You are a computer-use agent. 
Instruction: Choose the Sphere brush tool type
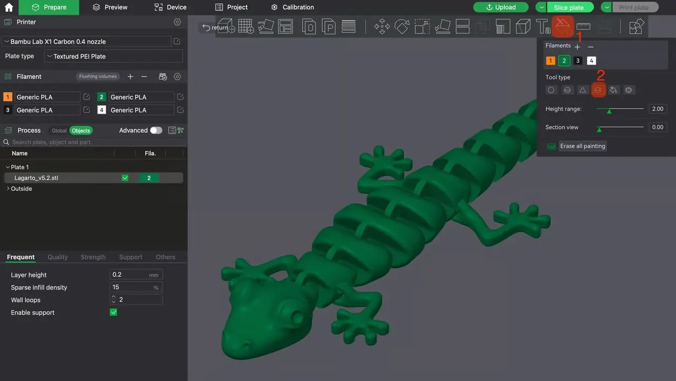click(x=567, y=90)
